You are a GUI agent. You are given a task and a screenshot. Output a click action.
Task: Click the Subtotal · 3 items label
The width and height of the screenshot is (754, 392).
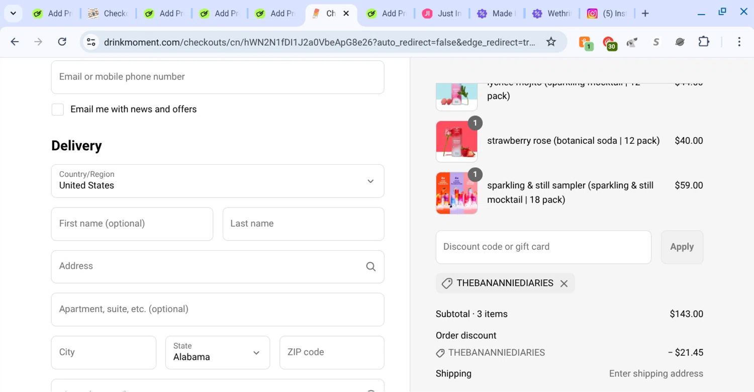coord(472,314)
